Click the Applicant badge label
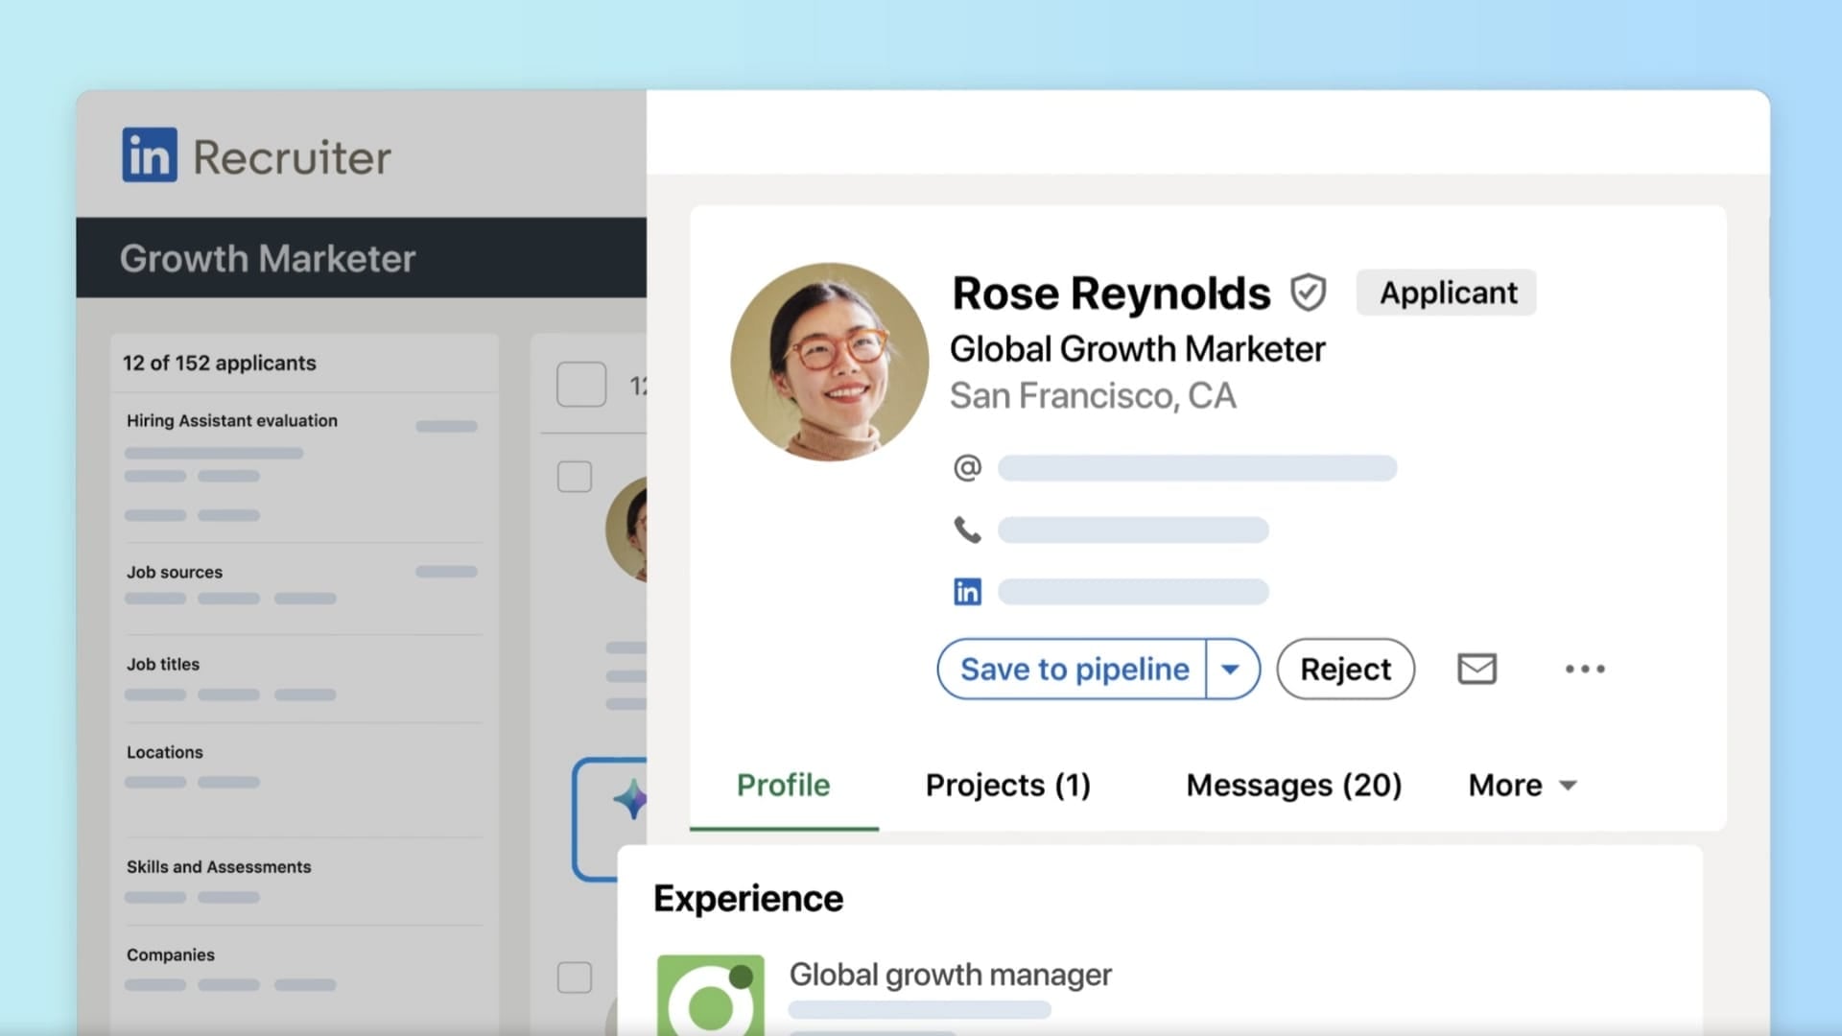The height and width of the screenshot is (1036, 1842). [x=1447, y=293]
